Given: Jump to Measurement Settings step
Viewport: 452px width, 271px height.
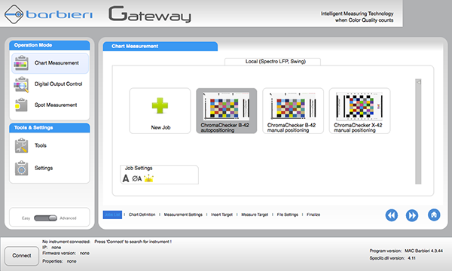Looking at the screenshot, I should pyautogui.click(x=183, y=215).
